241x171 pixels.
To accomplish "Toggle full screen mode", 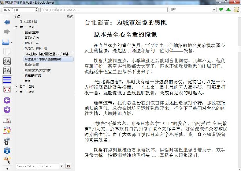I will [7, 89].
